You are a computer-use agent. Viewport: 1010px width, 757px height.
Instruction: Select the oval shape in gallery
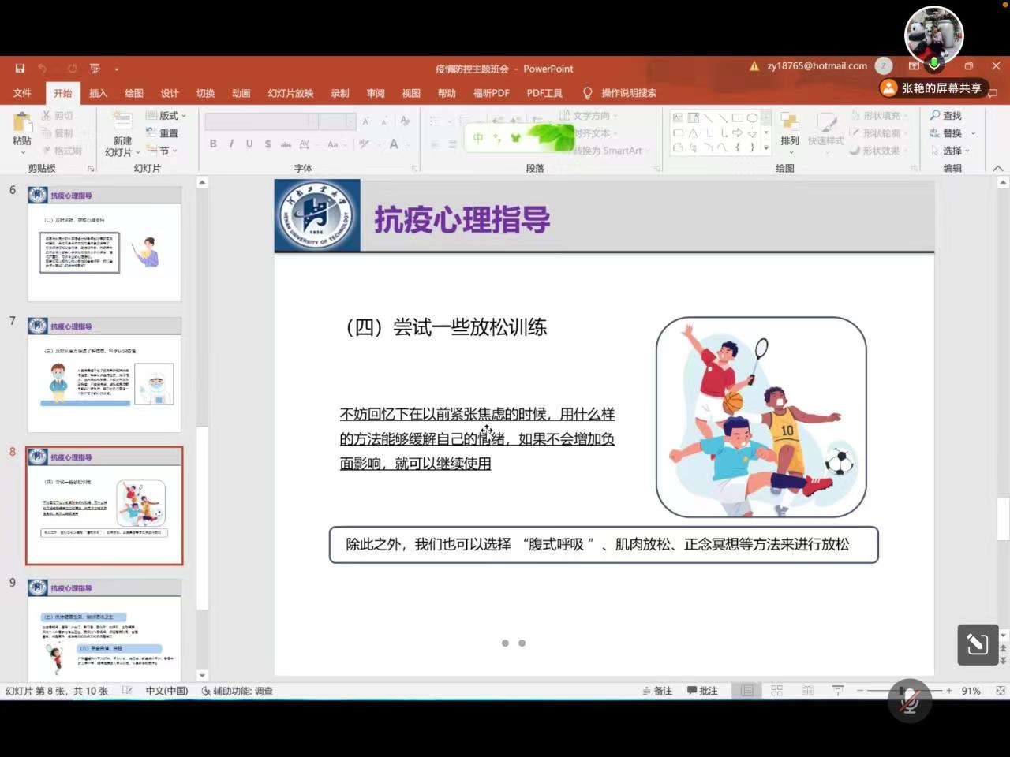point(753,117)
